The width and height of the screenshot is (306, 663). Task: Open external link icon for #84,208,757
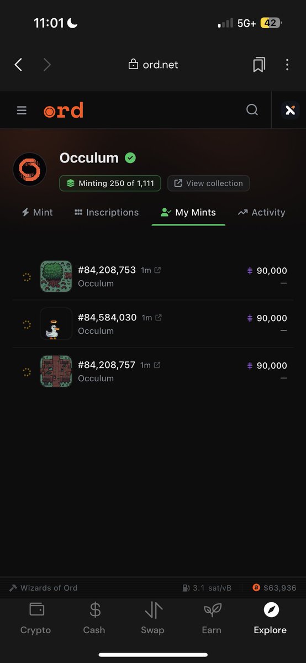click(157, 365)
